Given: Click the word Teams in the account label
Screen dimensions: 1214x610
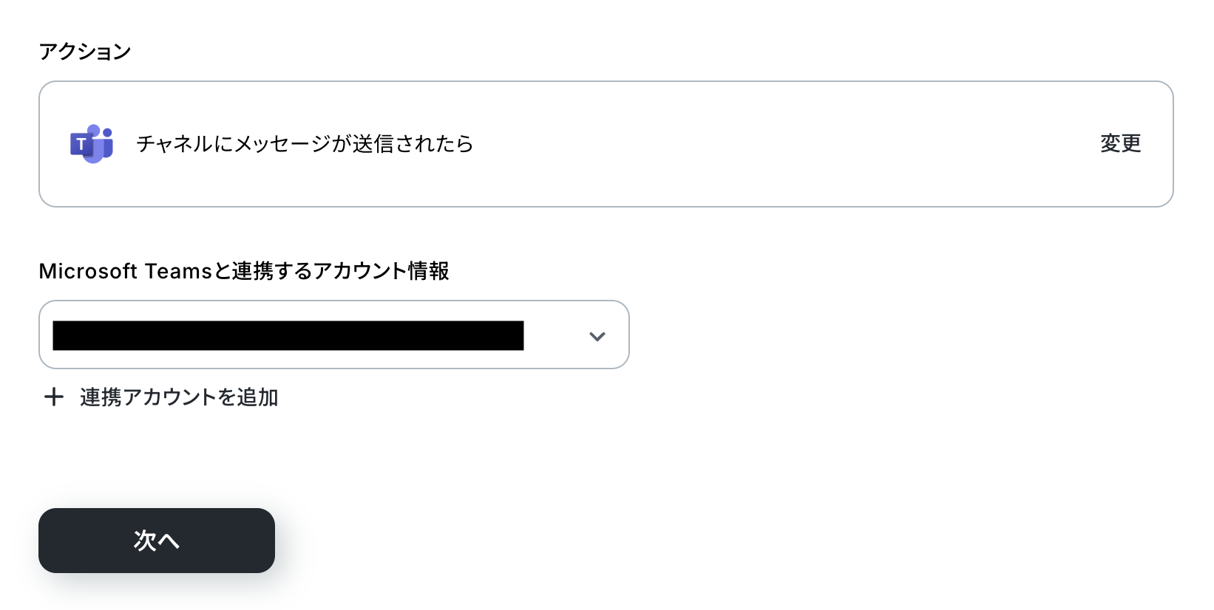Looking at the screenshot, I should point(179,271).
